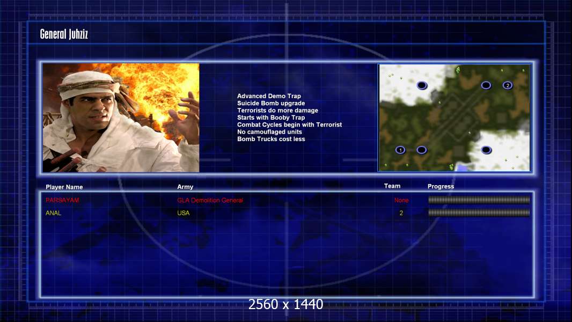The width and height of the screenshot is (572, 322).
Task: Click start position marker 2 on the map
Action: pos(508,85)
